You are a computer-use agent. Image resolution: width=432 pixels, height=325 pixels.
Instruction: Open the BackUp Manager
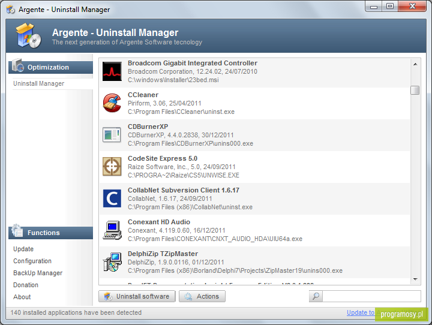(38, 273)
